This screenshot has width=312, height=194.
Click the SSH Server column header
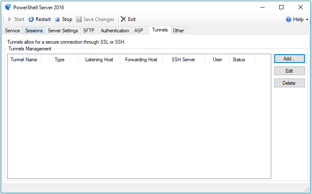(x=184, y=60)
